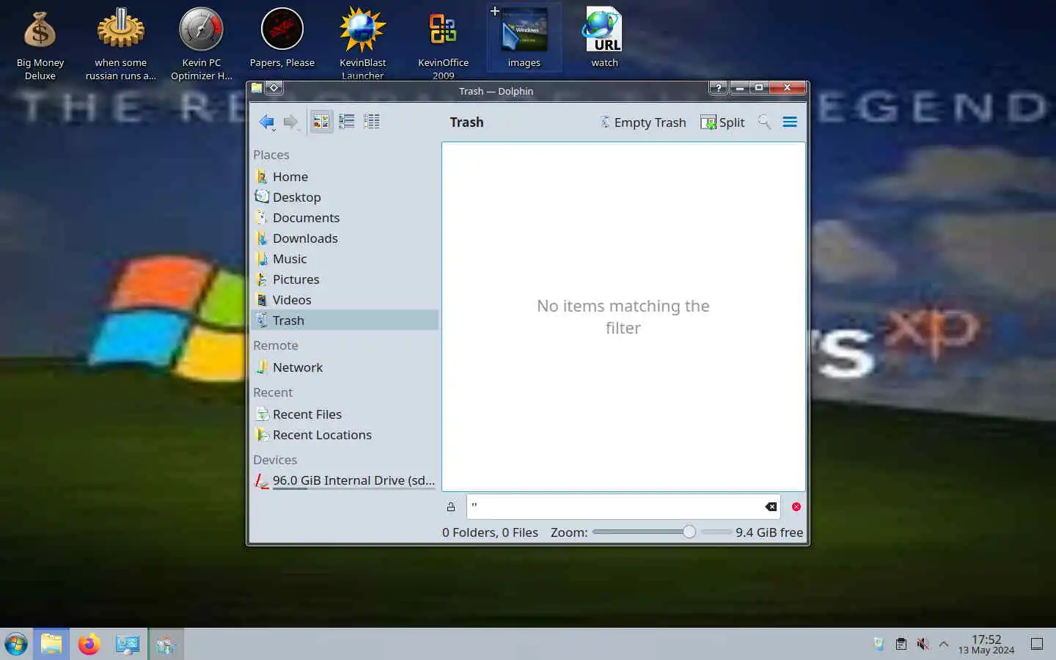
Task: Open the start menu orb
Action: point(16,645)
